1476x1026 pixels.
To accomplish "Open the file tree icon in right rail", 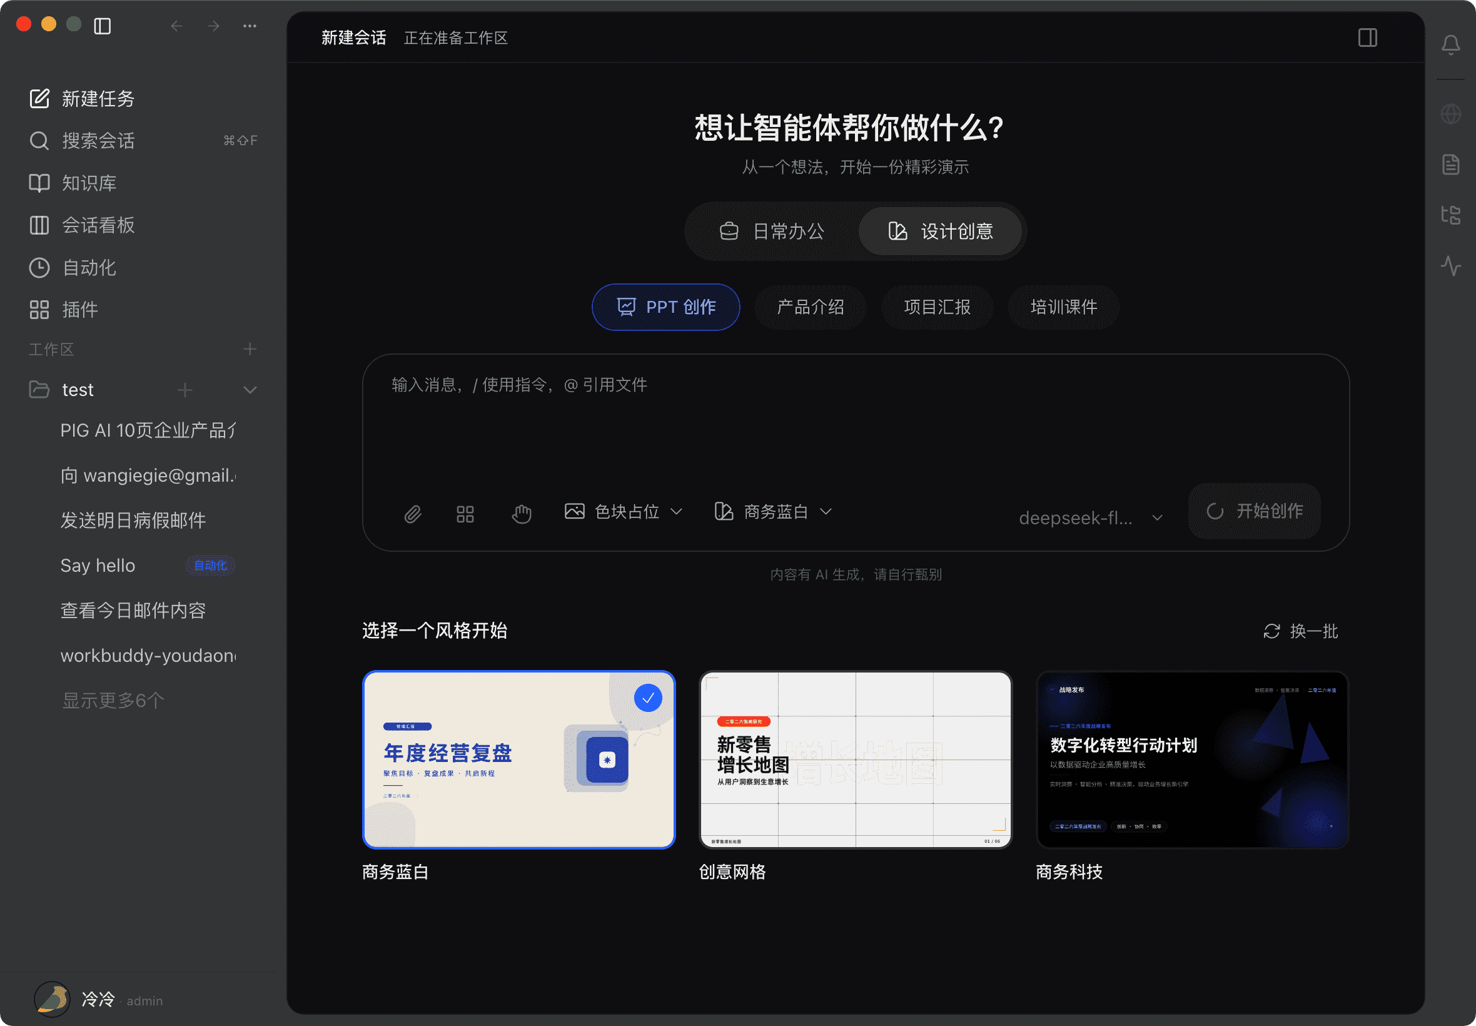I will (x=1450, y=214).
